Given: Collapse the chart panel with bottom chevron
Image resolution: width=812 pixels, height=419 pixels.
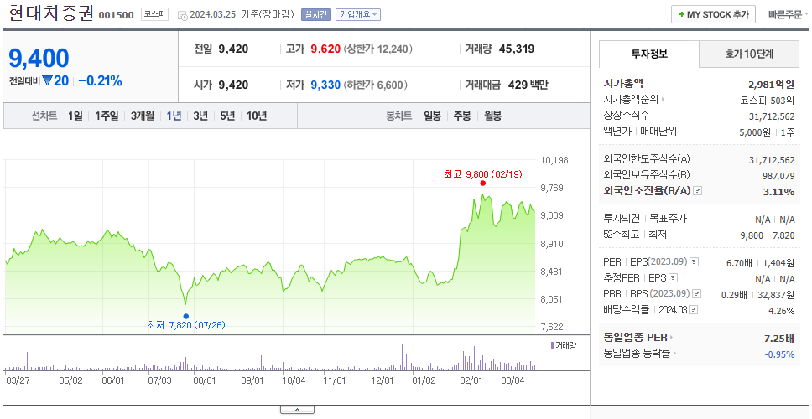Looking at the screenshot, I should tap(297, 411).
